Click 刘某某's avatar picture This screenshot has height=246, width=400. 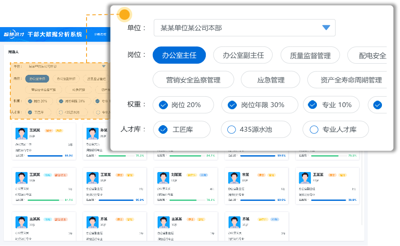[163, 178]
